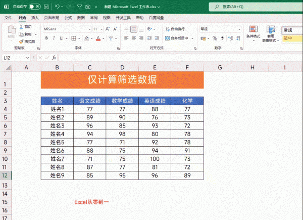Click the accounting currency format icon

tap(203, 38)
